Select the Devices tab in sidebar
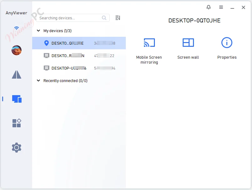The height and width of the screenshot is (190, 252). 17,99
